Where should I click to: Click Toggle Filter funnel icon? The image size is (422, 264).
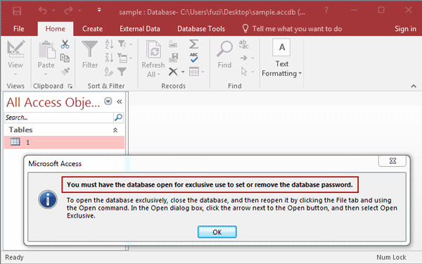click(122, 72)
